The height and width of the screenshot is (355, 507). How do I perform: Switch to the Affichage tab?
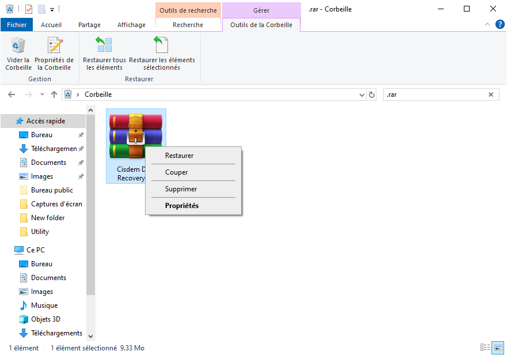coord(131,25)
